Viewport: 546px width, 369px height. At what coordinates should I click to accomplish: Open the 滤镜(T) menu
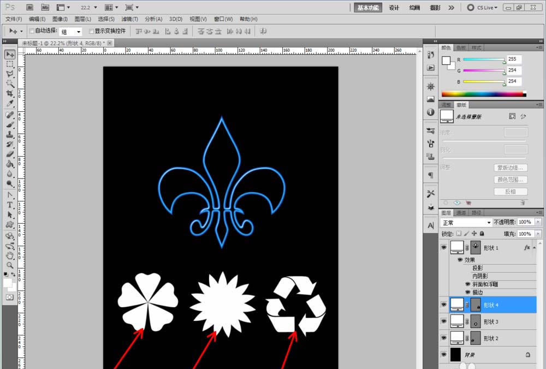[129, 19]
